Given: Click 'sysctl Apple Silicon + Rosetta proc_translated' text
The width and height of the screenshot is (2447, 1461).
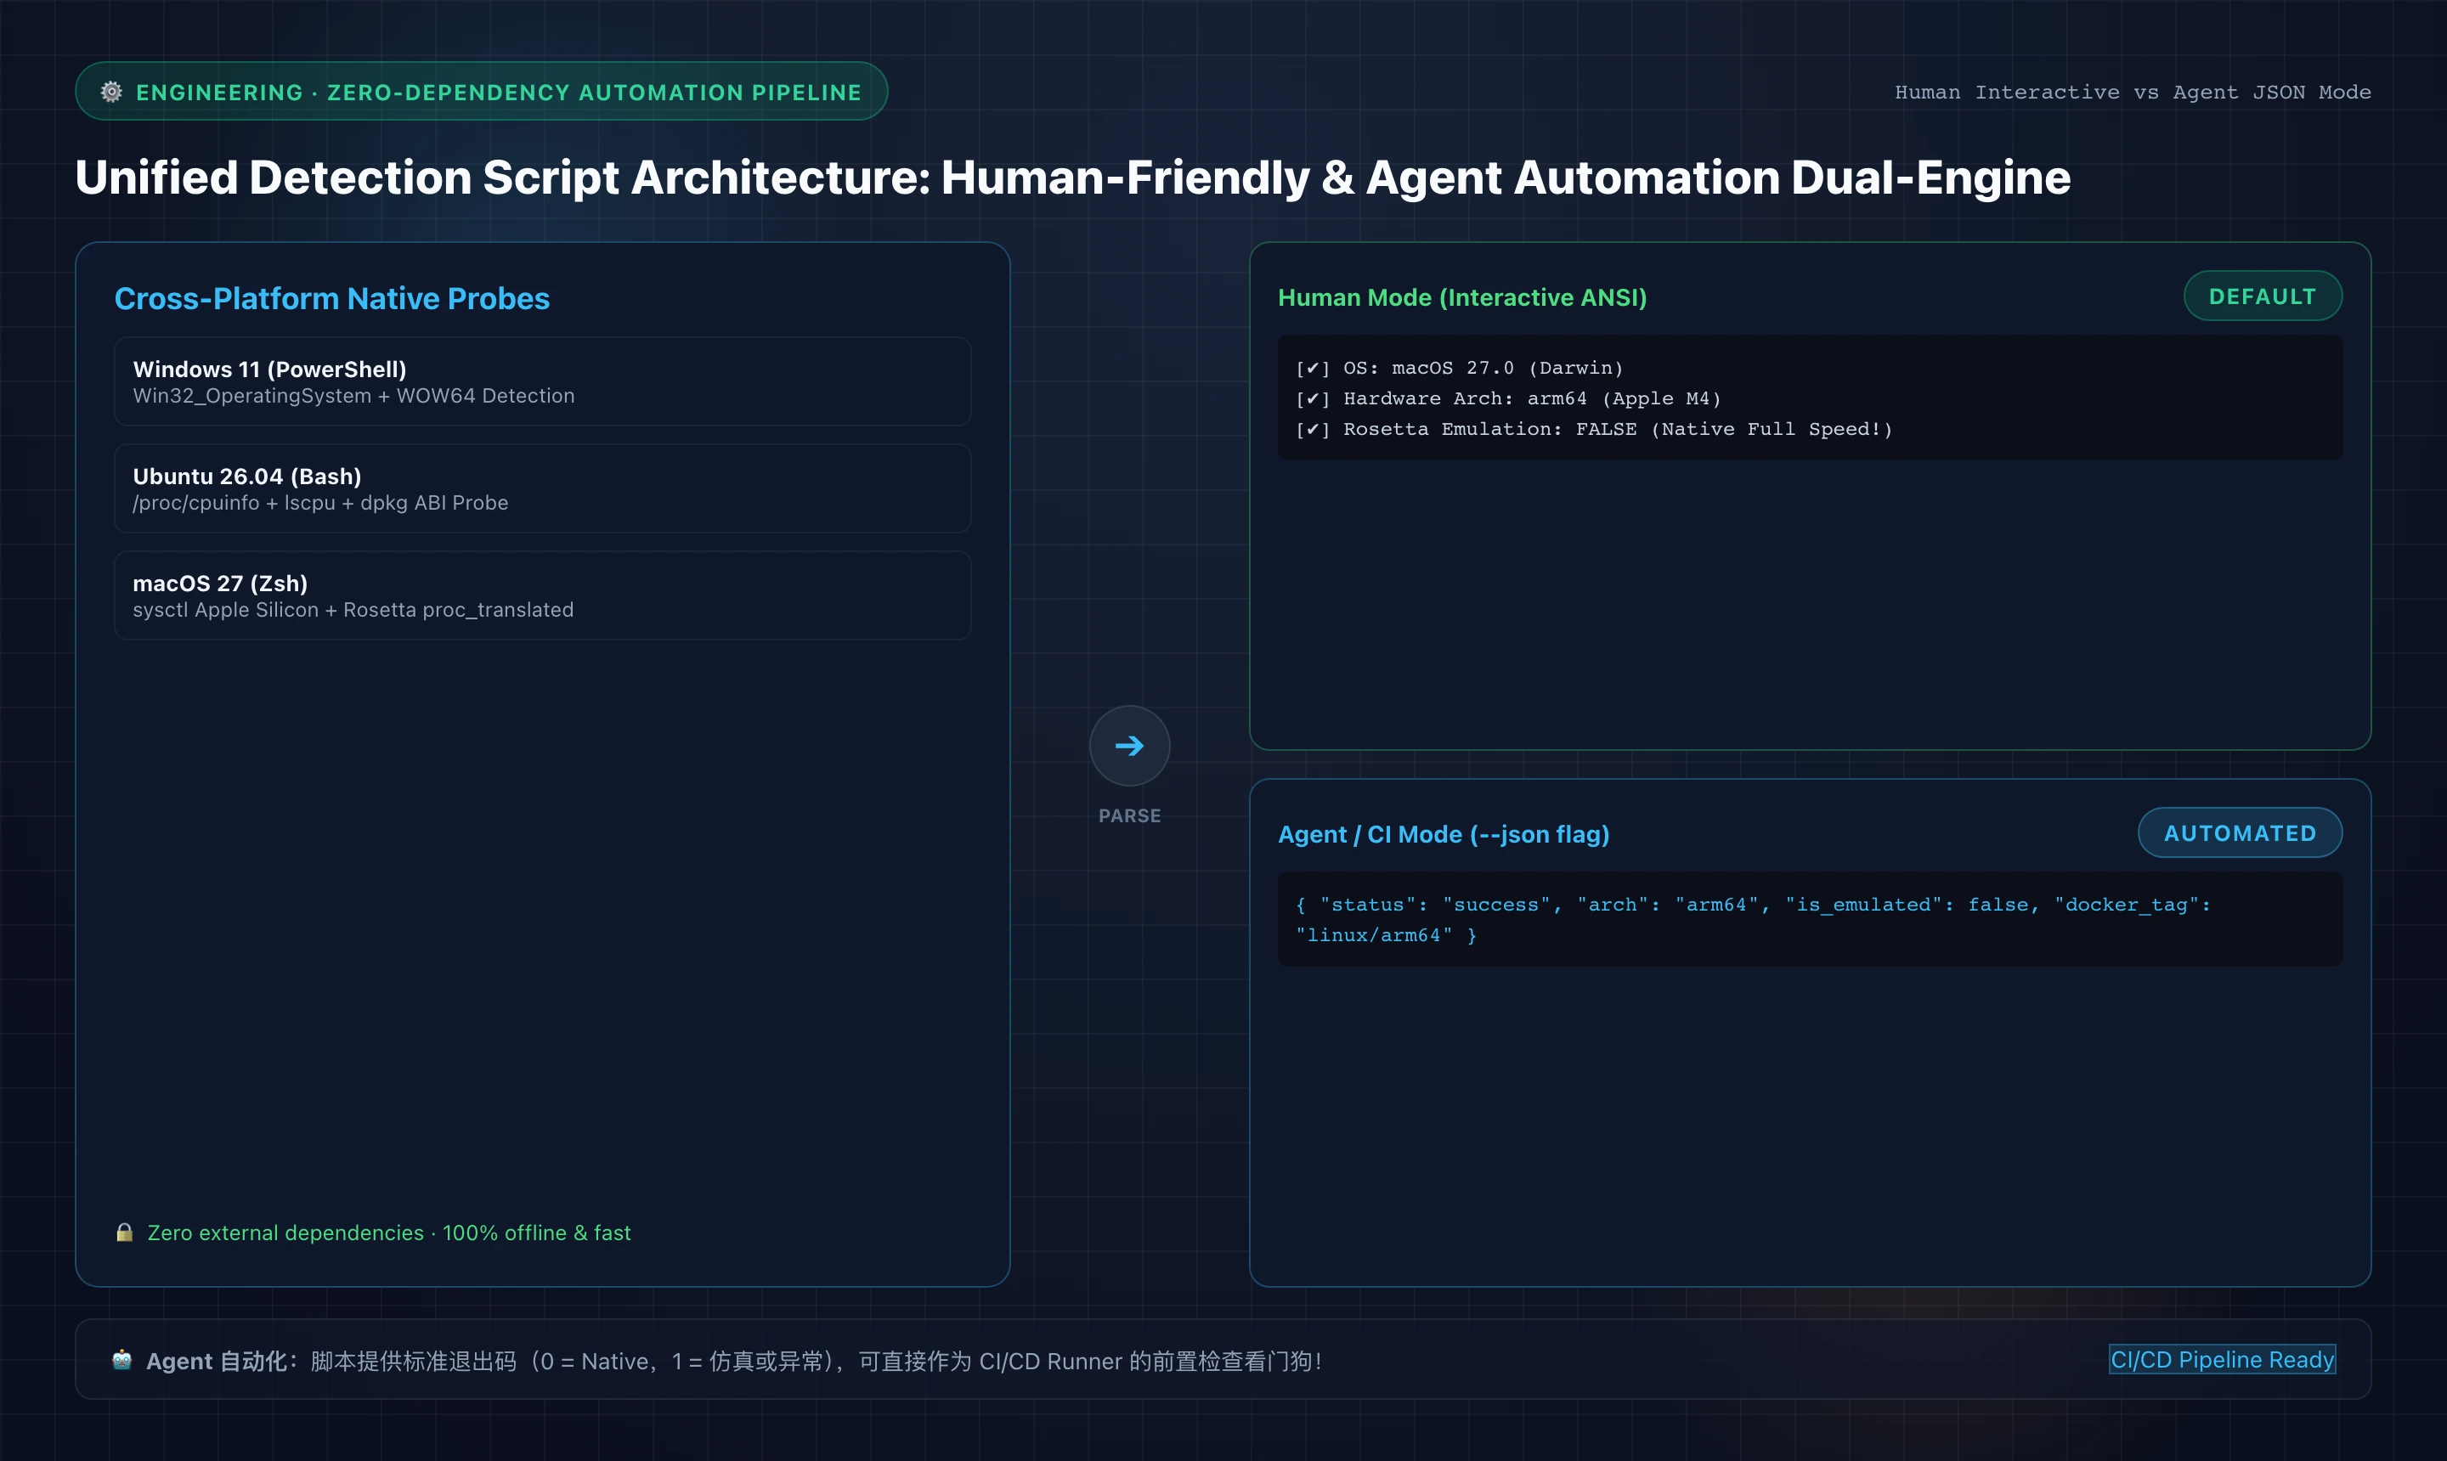Looking at the screenshot, I should pyautogui.click(x=353, y=611).
